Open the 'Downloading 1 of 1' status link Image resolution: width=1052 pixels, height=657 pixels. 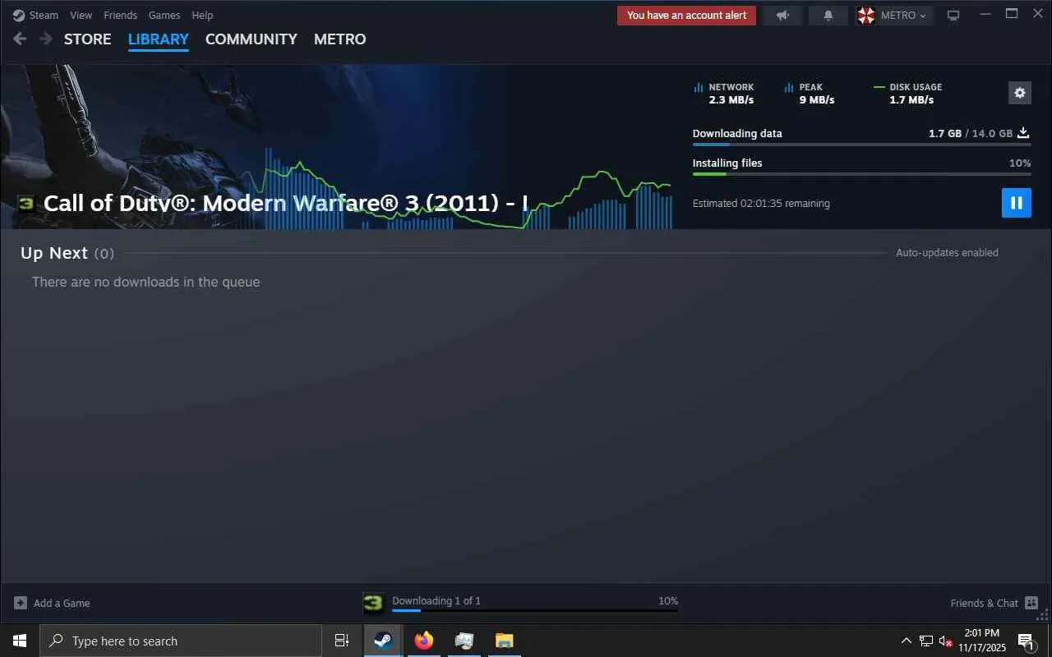tap(436, 601)
